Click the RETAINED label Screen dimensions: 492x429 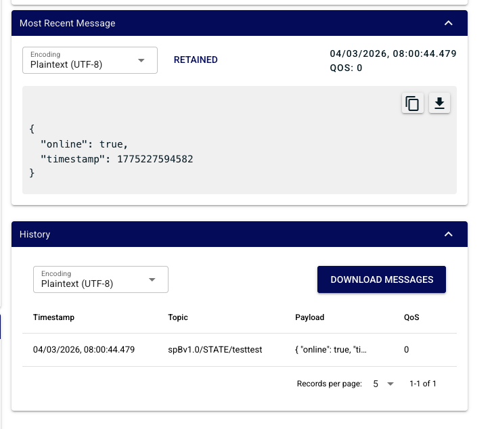(196, 60)
